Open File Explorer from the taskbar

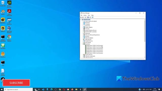click(x=76, y=89)
